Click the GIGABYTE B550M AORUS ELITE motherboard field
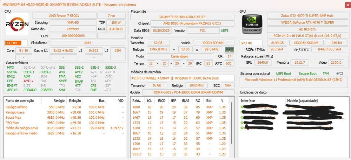351x160 pixels. 182,17
